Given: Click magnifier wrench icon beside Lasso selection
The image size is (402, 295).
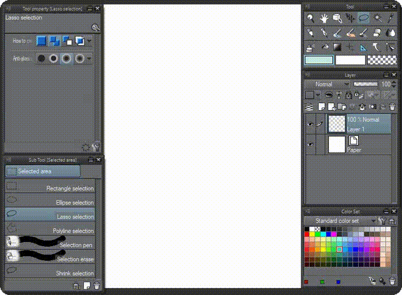Looking at the screenshot, I should (96, 28).
